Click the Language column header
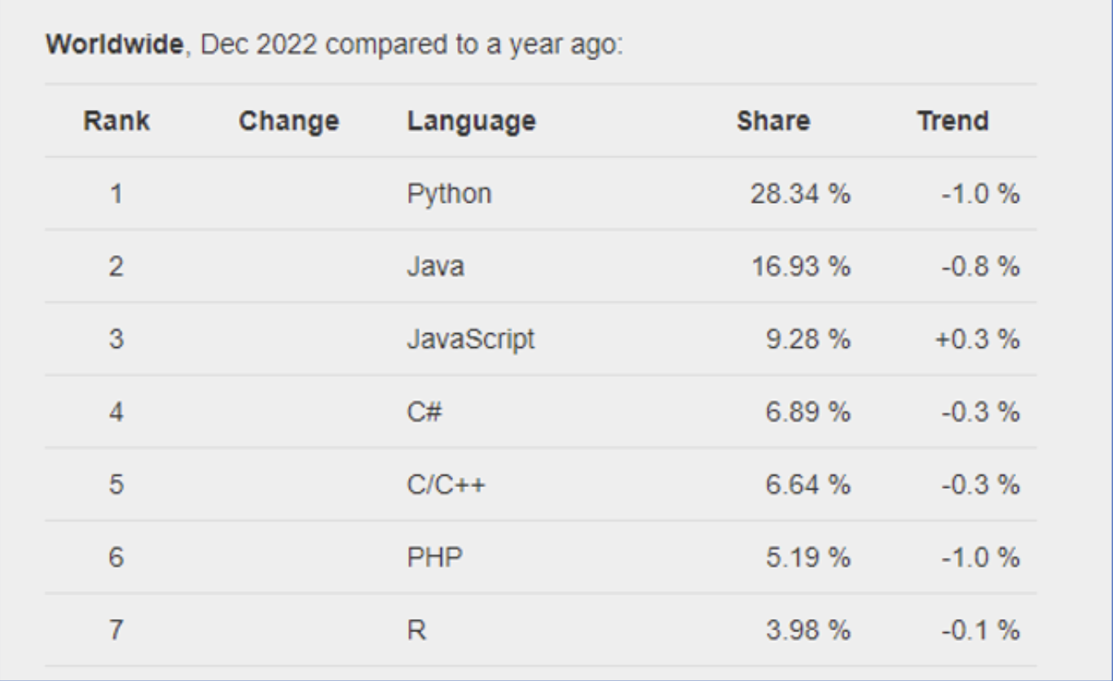The image size is (1113, 681). [x=472, y=121]
